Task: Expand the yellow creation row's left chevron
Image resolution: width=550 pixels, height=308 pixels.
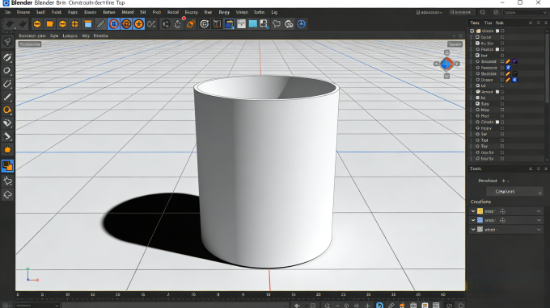Action: tap(473, 211)
